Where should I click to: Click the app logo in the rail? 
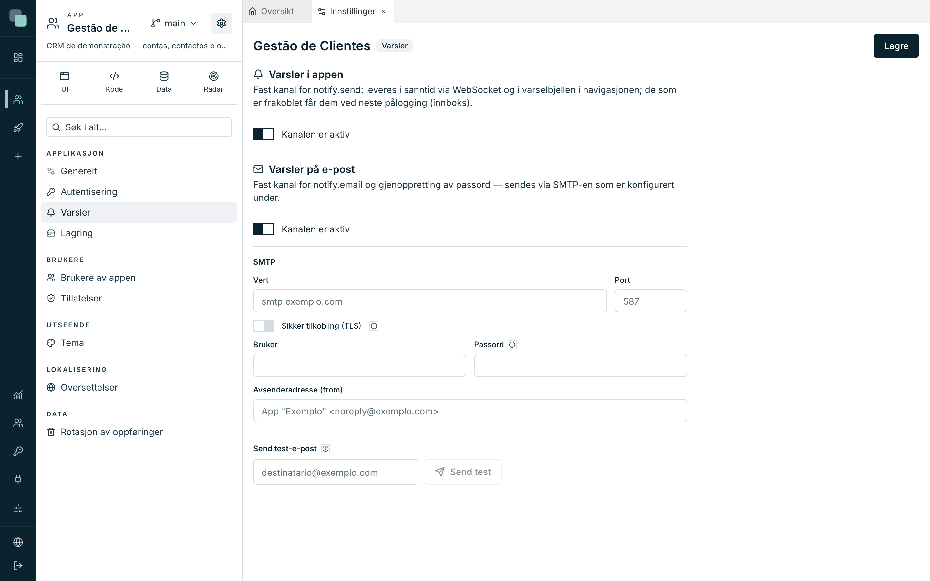tap(18, 18)
